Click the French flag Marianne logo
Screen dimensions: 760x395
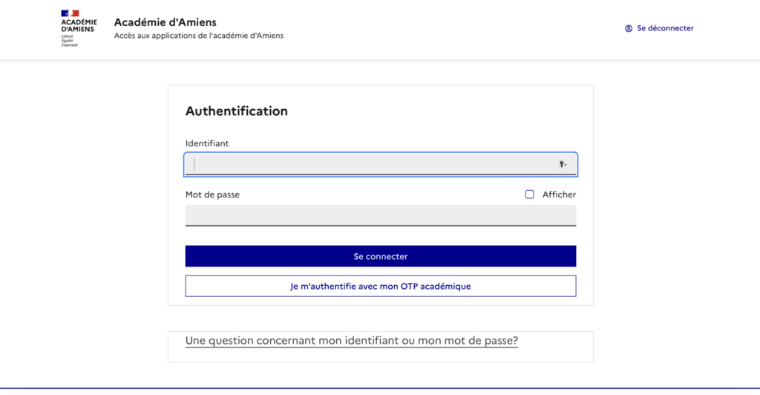(x=70, y=13)
